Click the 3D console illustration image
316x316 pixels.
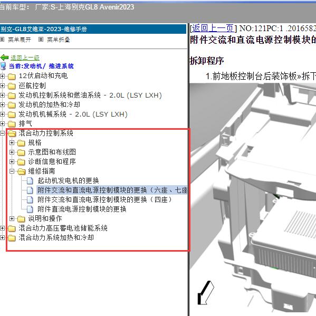point(253,198)
